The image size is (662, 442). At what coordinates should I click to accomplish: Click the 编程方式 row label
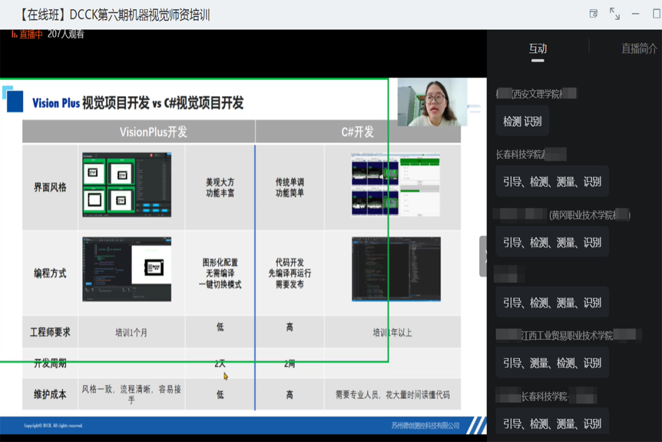[x=50, y=273]
